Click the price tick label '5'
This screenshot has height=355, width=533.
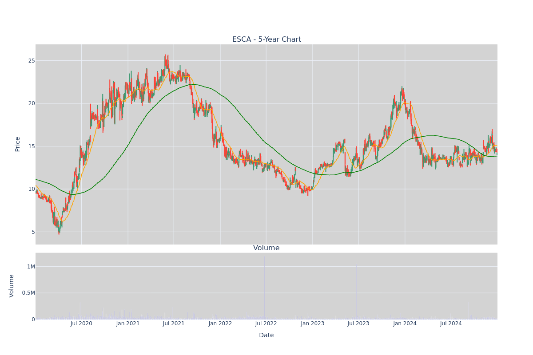33,232
